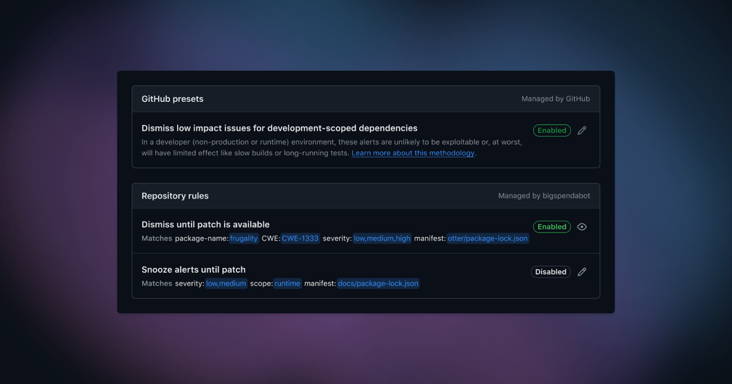Select the low,medium severity token
This screenshot has width=732, height=384.
coord(226,283)
